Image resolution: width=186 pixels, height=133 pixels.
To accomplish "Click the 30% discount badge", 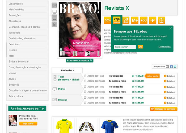I will tap(107, 20).
